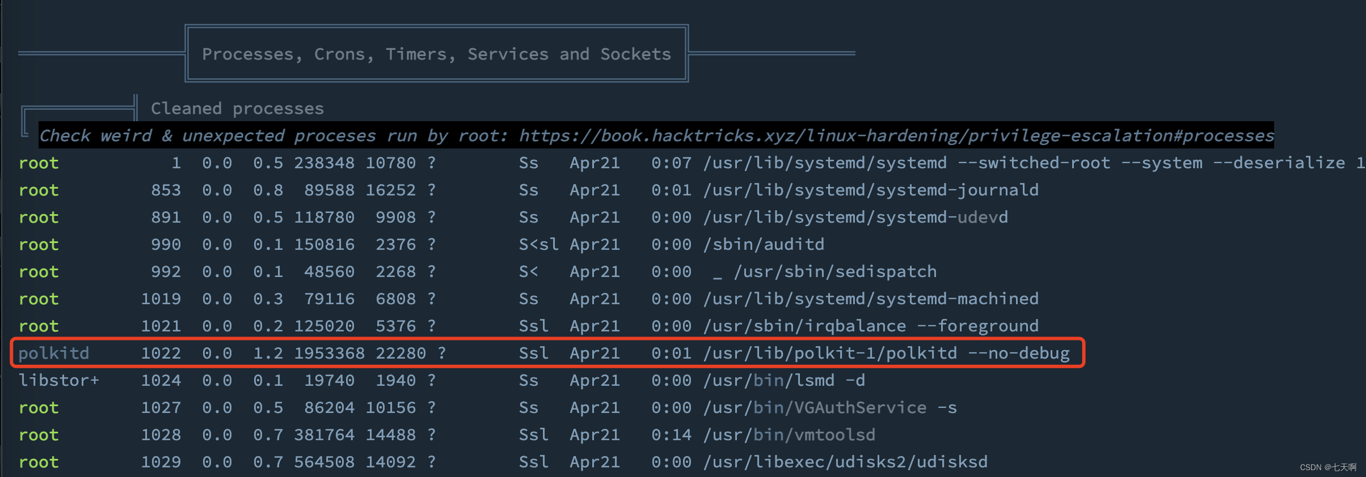Select PID 1027 value
Viewport: 1366px width, 477px height.
[161, 408]
